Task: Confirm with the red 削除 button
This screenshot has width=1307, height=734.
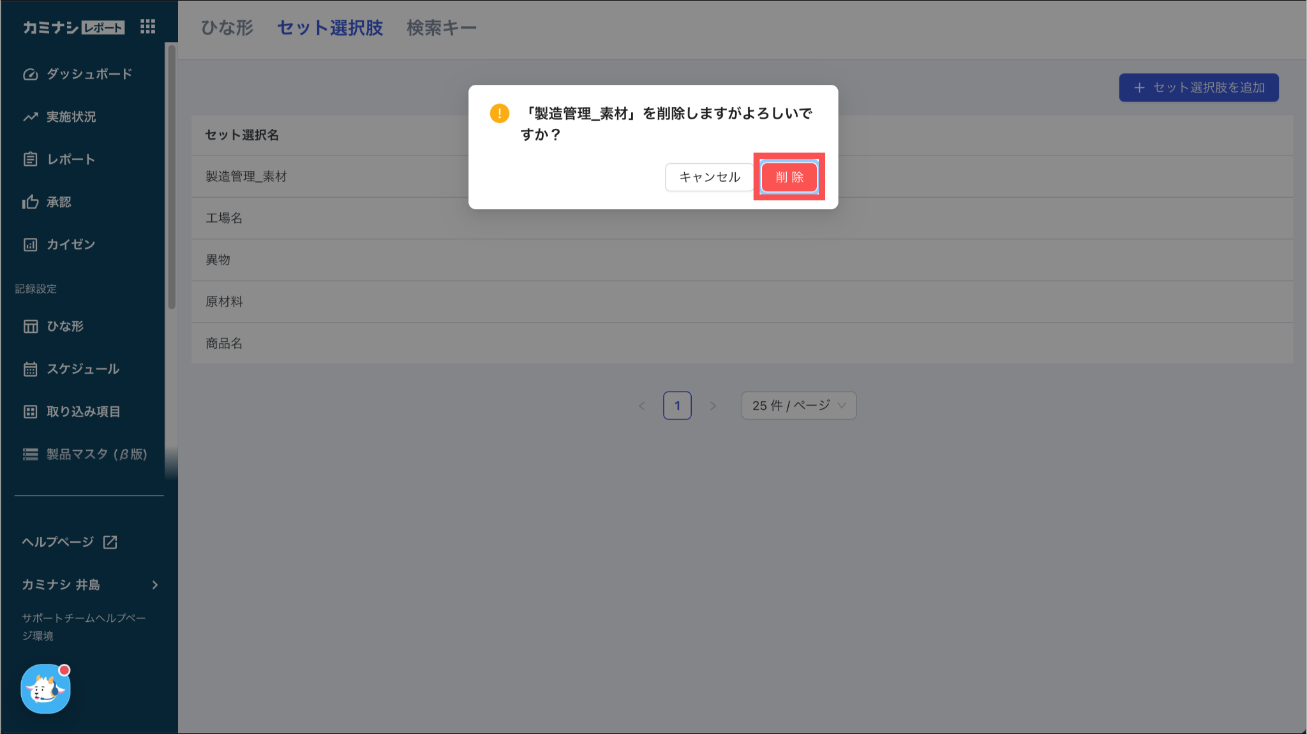Action: pos(789,177)
